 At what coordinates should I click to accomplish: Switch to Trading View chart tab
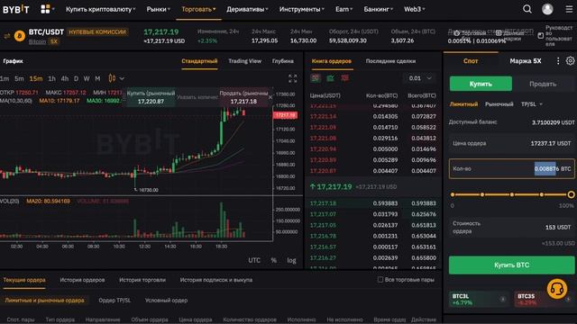(x=244, y=61)
